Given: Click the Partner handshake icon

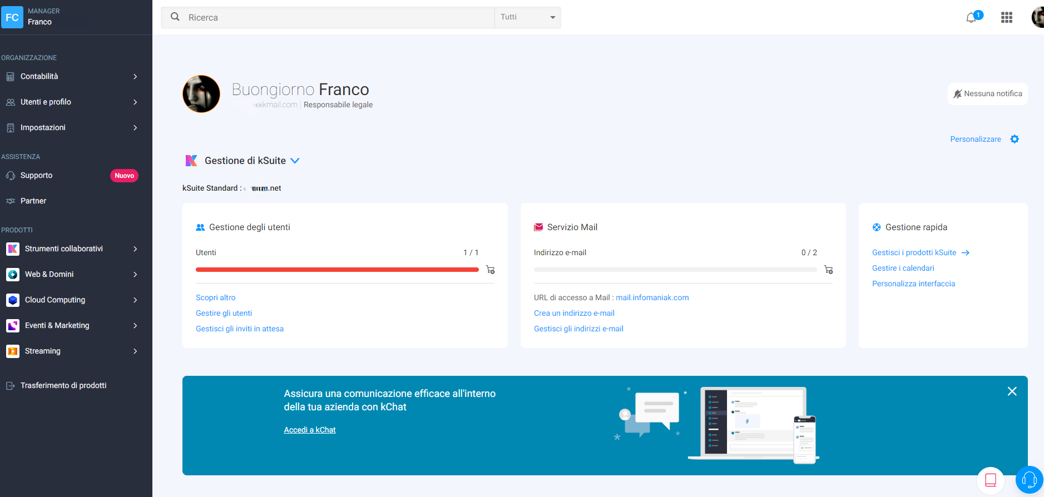Looking at the screenshot, I should [11, 201].
